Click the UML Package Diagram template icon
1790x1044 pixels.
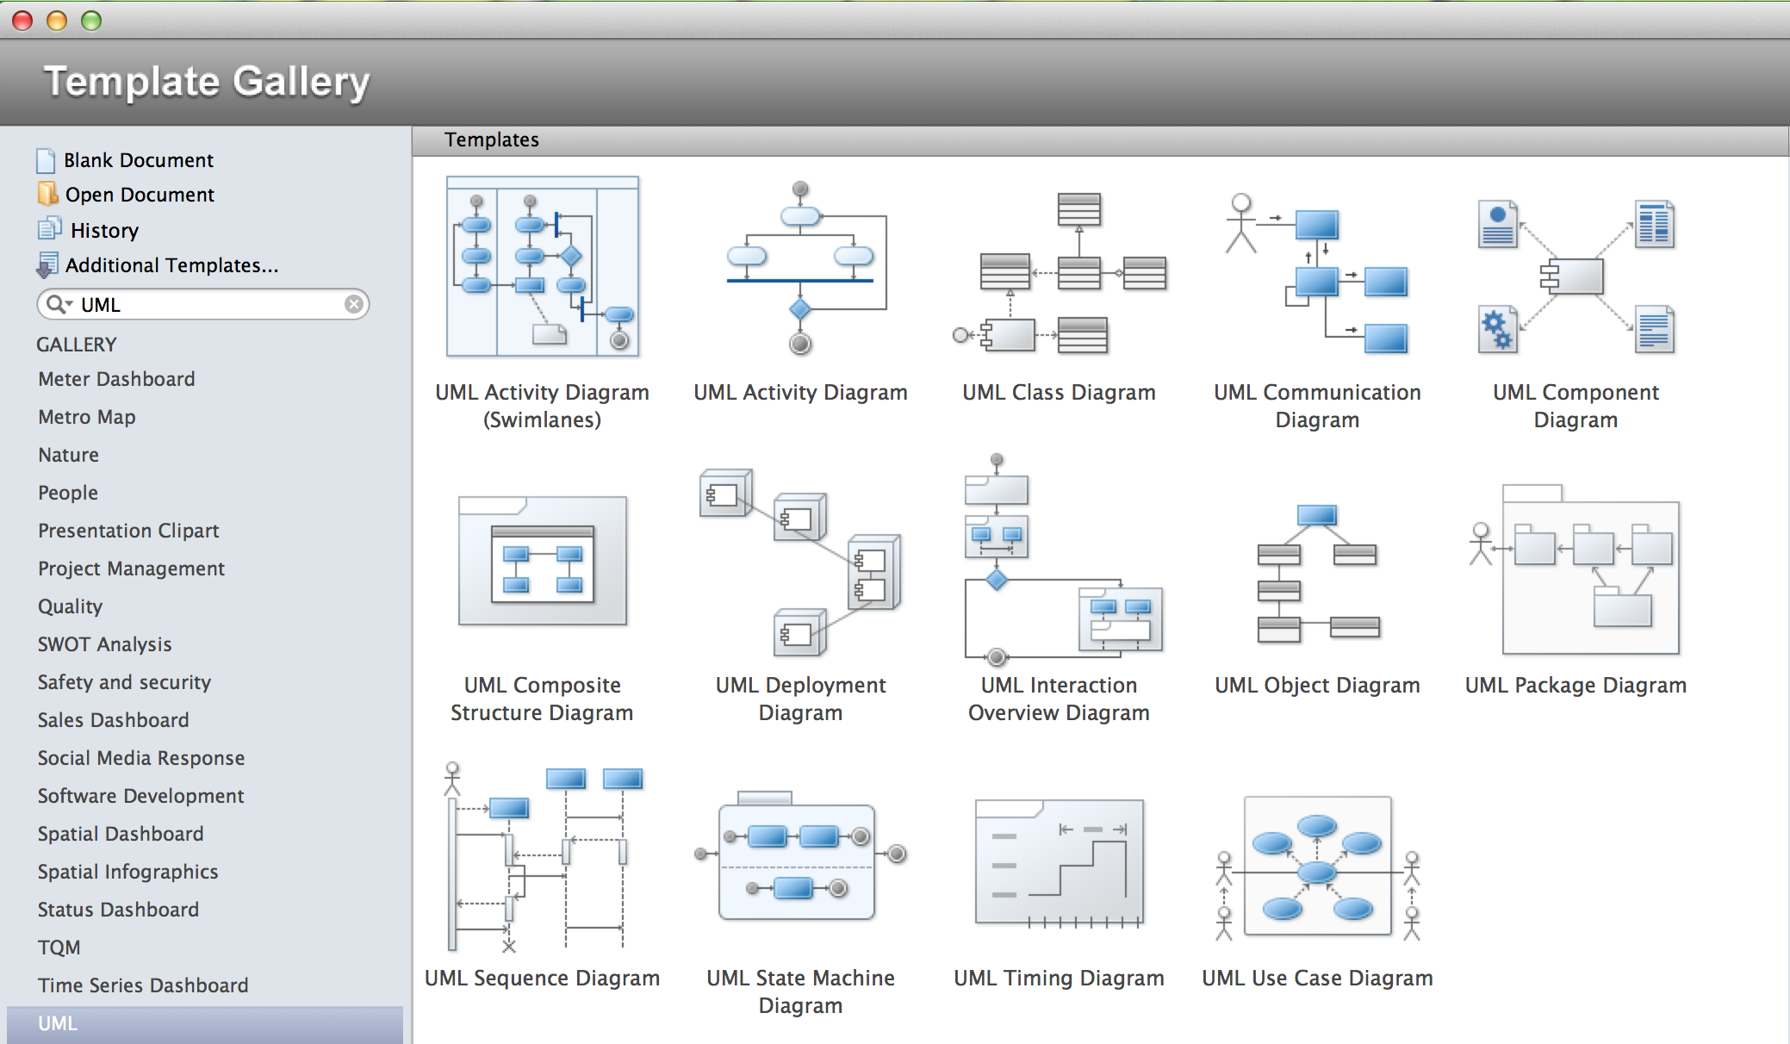pyautogui.click(x=1576, y=569)
